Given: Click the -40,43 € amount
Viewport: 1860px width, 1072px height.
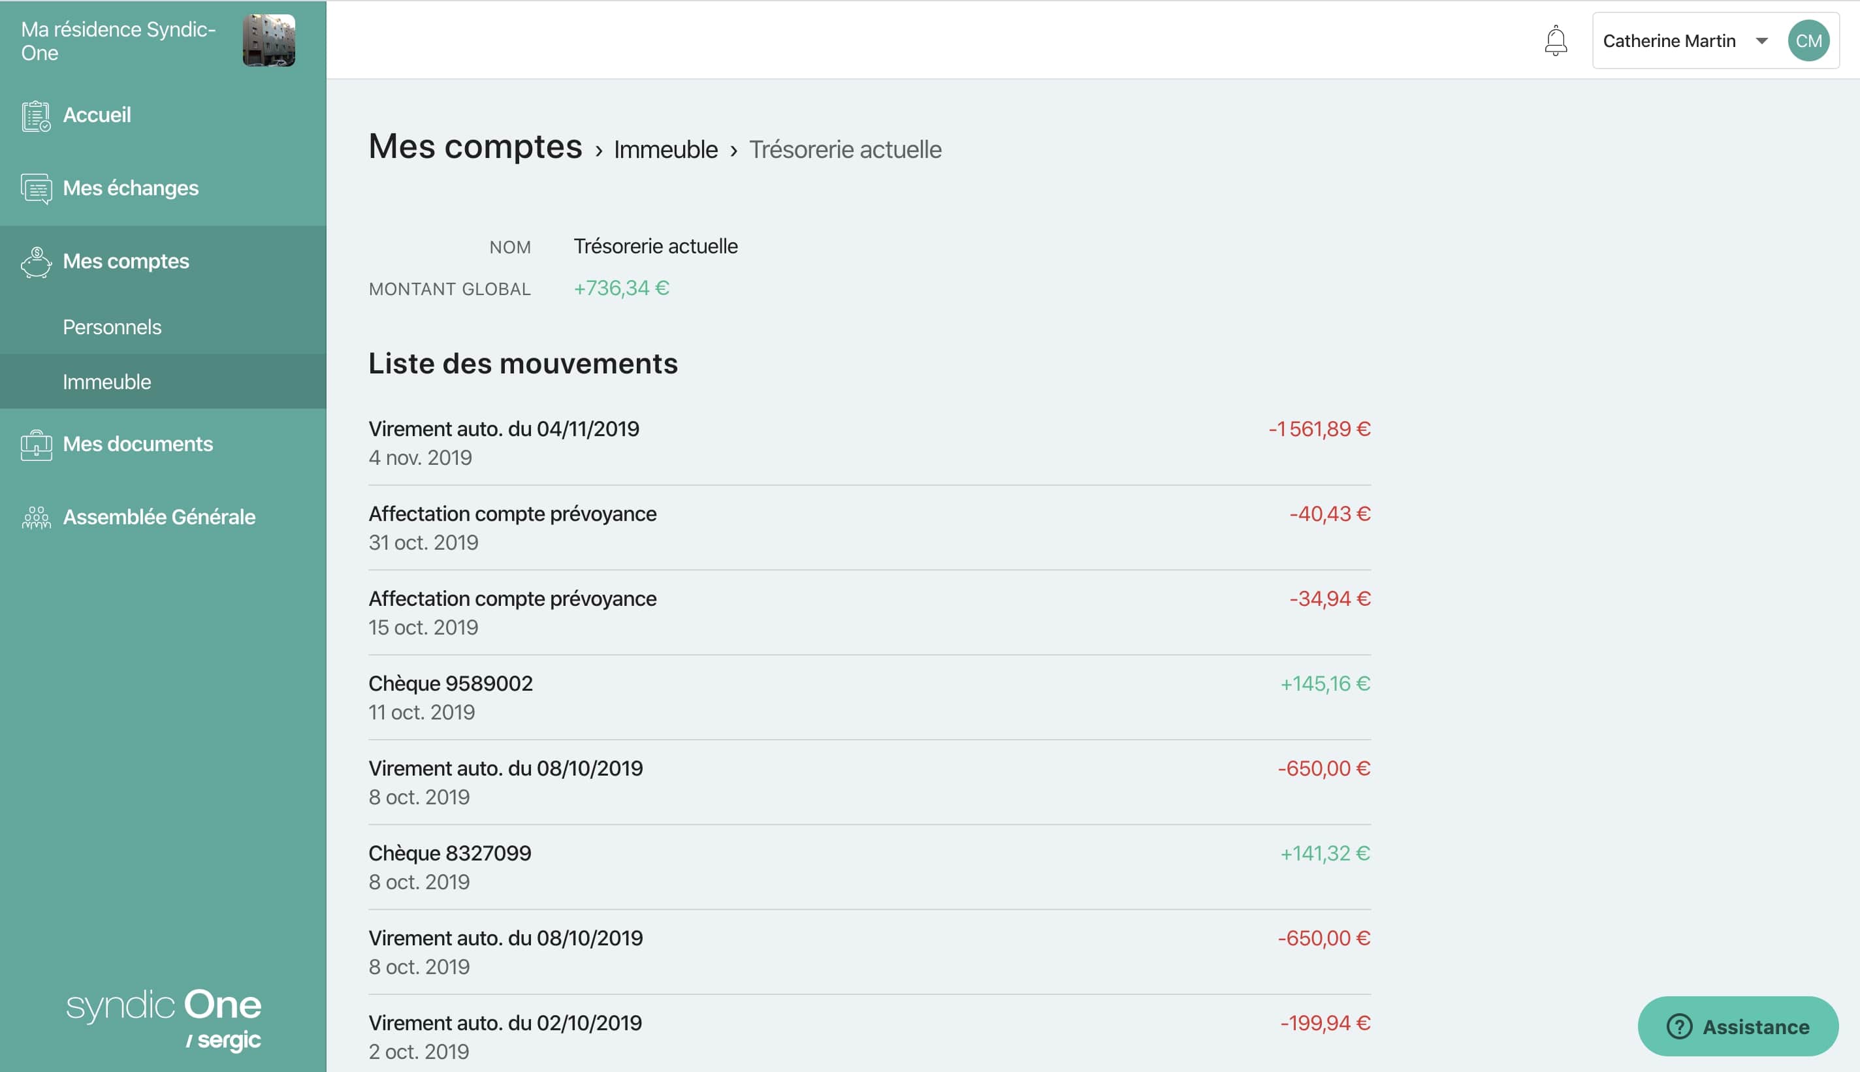Looking at the screenshot, I should [x=1329, y=514].
